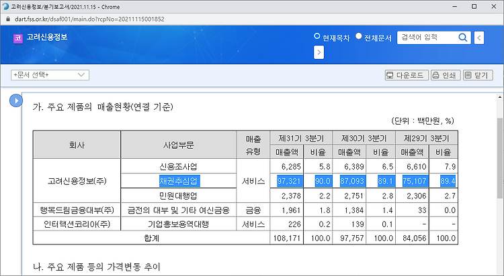Click the 사업부문 column header
This screenshot has width=504, height=276.
click(x=178, y=145)
